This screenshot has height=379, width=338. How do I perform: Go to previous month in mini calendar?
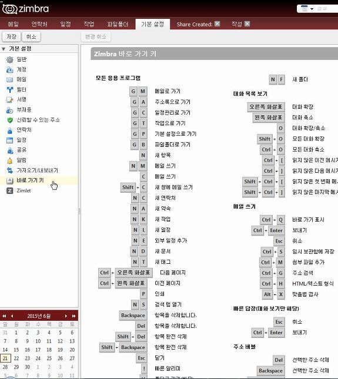(x=12, y=316)
